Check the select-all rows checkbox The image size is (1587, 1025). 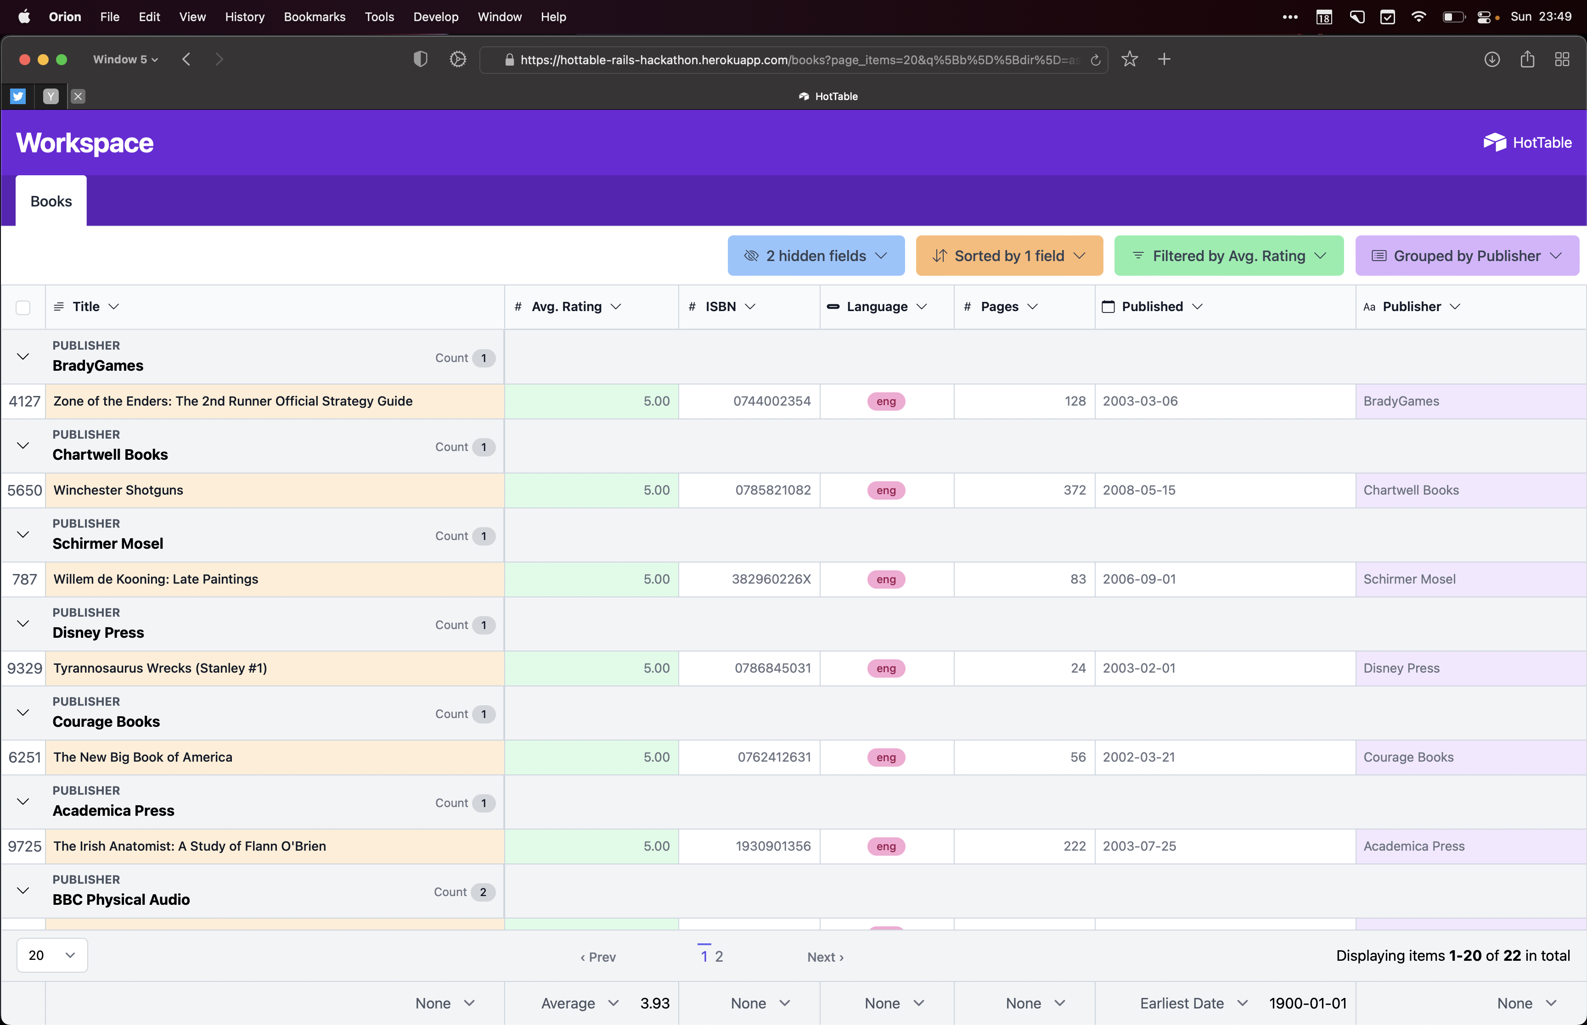[x=23, y=307]
